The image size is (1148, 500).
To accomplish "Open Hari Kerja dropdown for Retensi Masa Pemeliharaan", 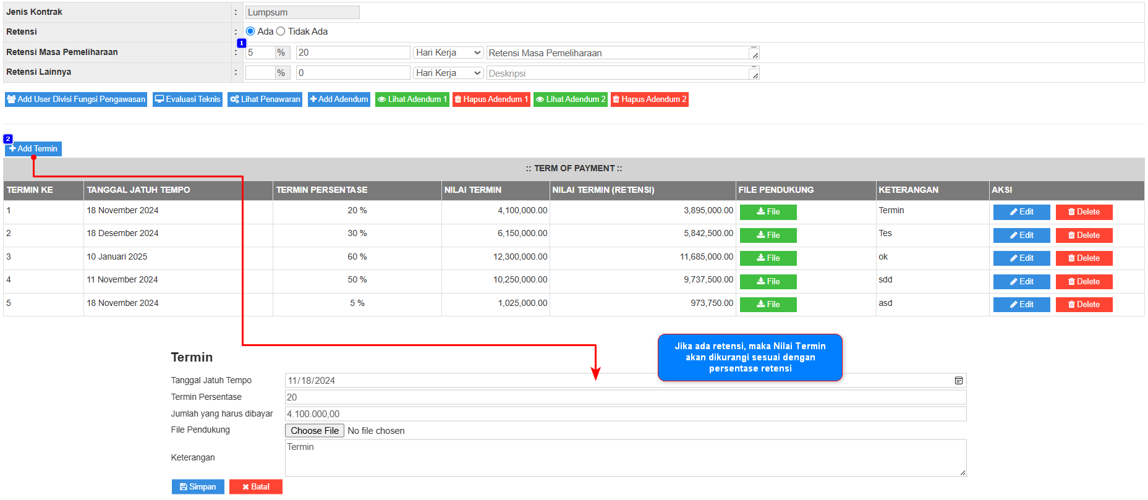I will pos(448,53).
